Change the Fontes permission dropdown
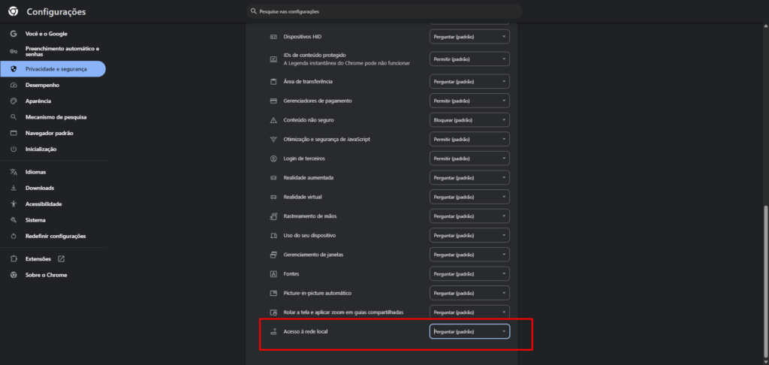769x365 pixels. [x=469, y=274]
